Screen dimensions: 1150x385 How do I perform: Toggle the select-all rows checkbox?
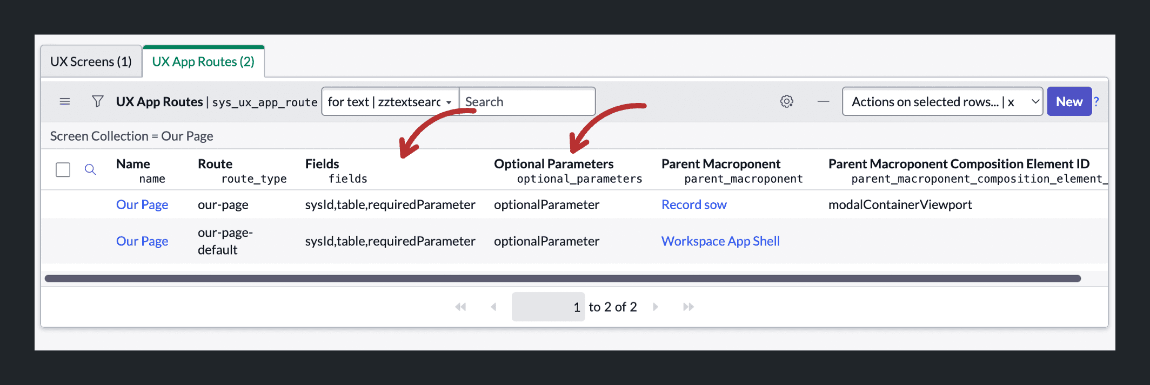(x=63, y=170)
